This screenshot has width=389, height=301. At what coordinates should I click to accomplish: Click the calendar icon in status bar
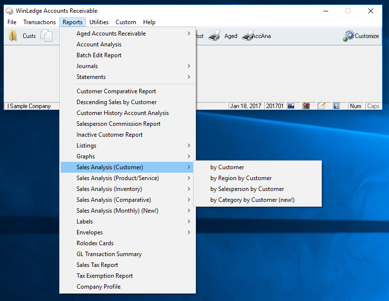(306, 106)
